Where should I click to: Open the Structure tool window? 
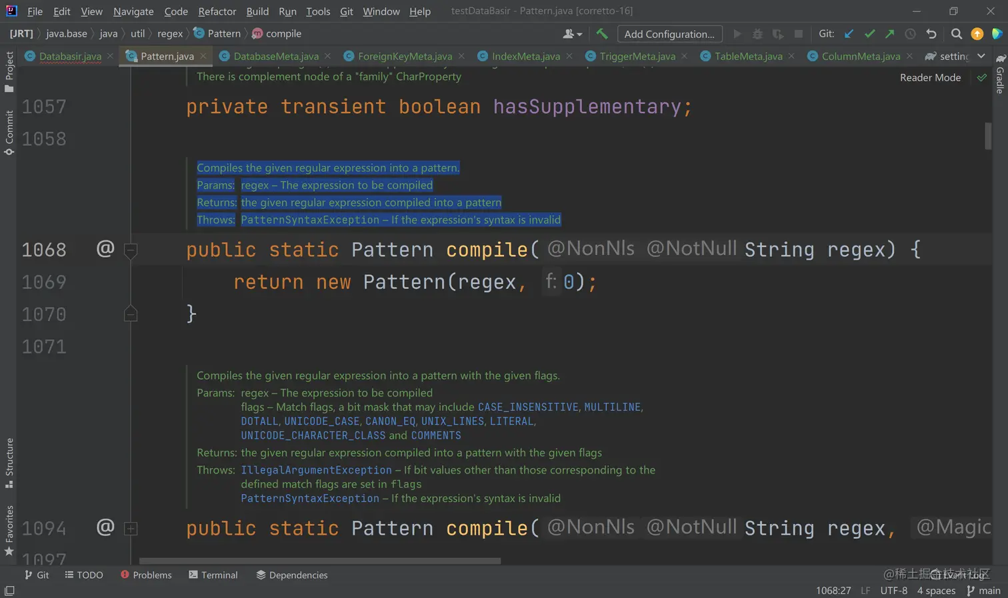pos(9,463)
